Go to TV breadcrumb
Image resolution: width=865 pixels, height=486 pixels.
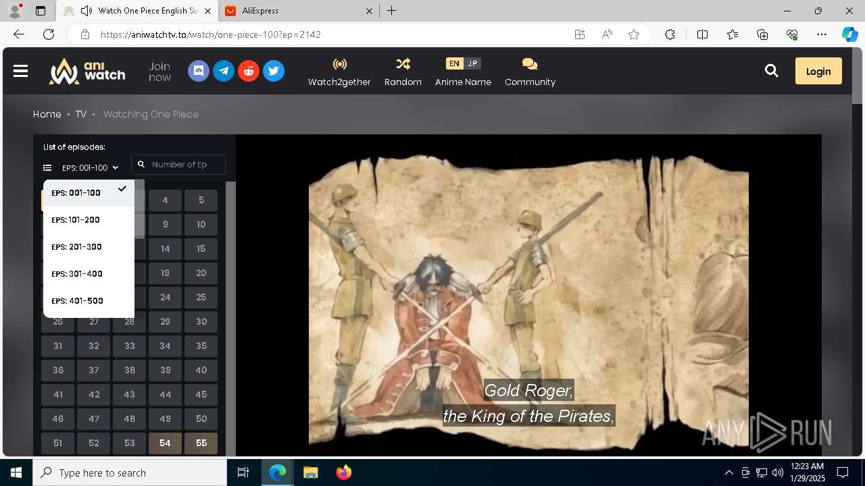coord(81,114)
